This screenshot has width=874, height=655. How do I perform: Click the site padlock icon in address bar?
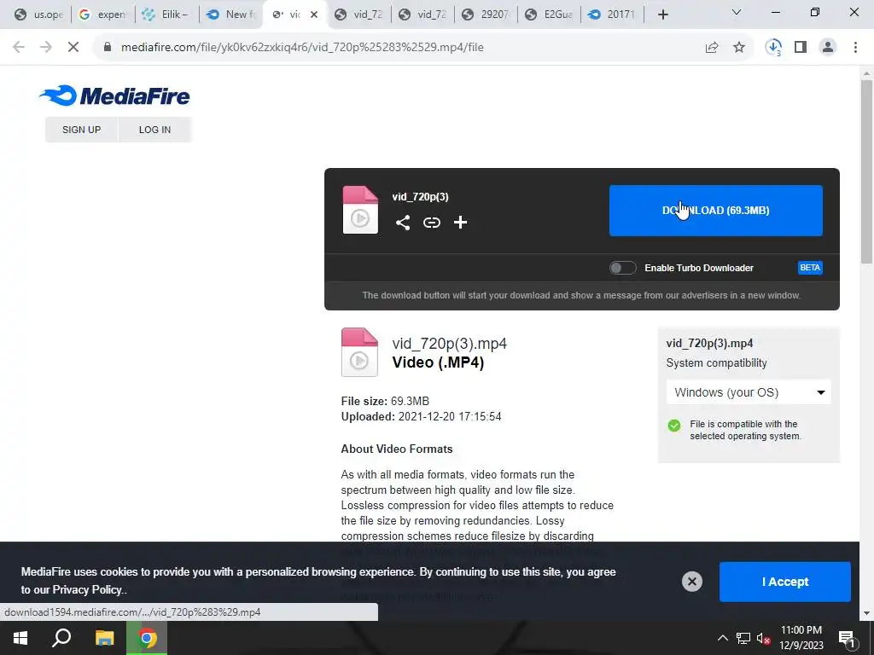(108, 48)
